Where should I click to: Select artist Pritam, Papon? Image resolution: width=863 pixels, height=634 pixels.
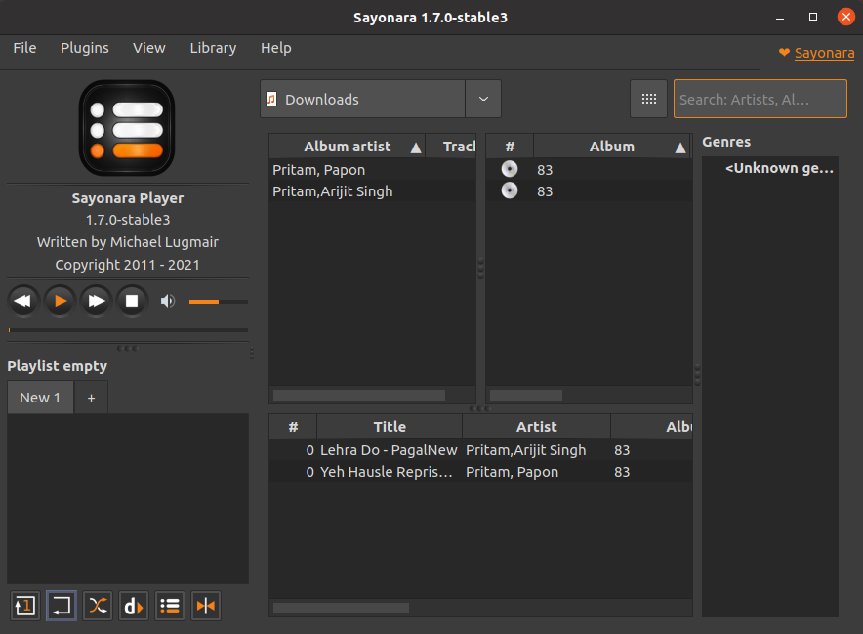373,170
